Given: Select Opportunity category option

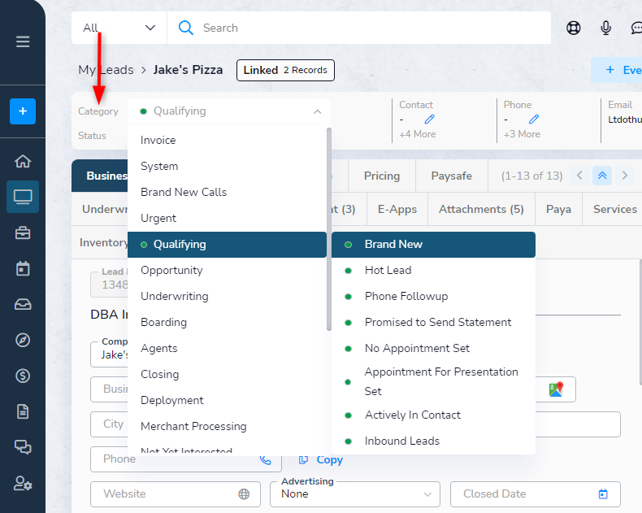Looking at the screenshot, I should [x=228, y=270].
